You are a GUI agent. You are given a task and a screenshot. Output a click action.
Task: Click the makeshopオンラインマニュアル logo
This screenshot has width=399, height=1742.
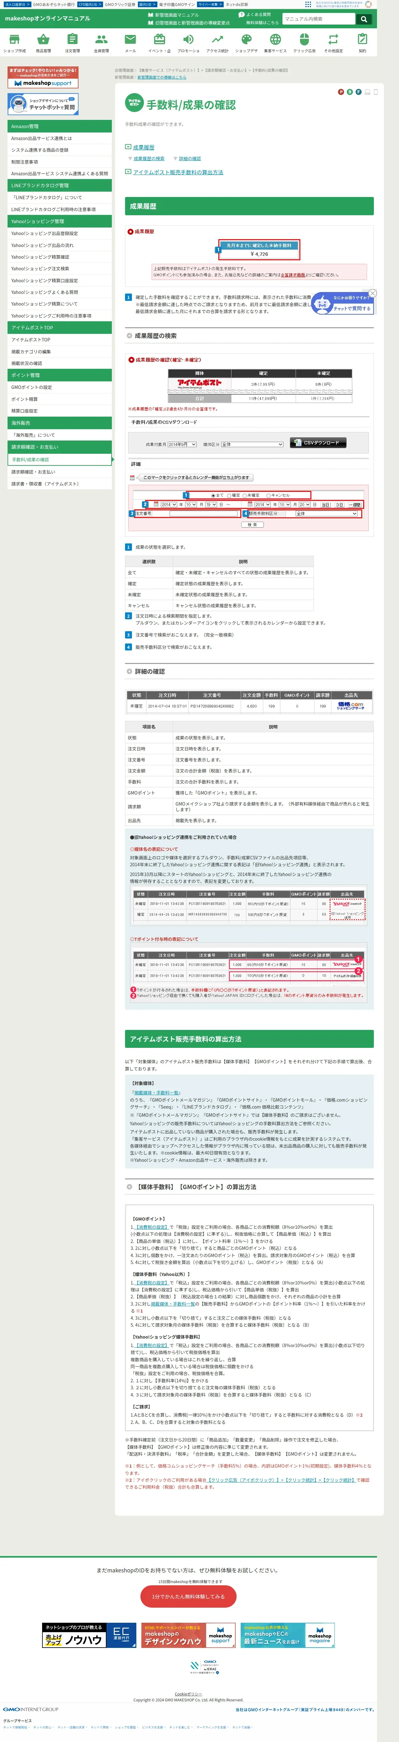tap(47, 18)
